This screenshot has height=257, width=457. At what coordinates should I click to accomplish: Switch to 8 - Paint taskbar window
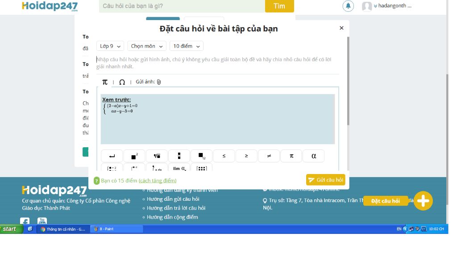(116, 229)
